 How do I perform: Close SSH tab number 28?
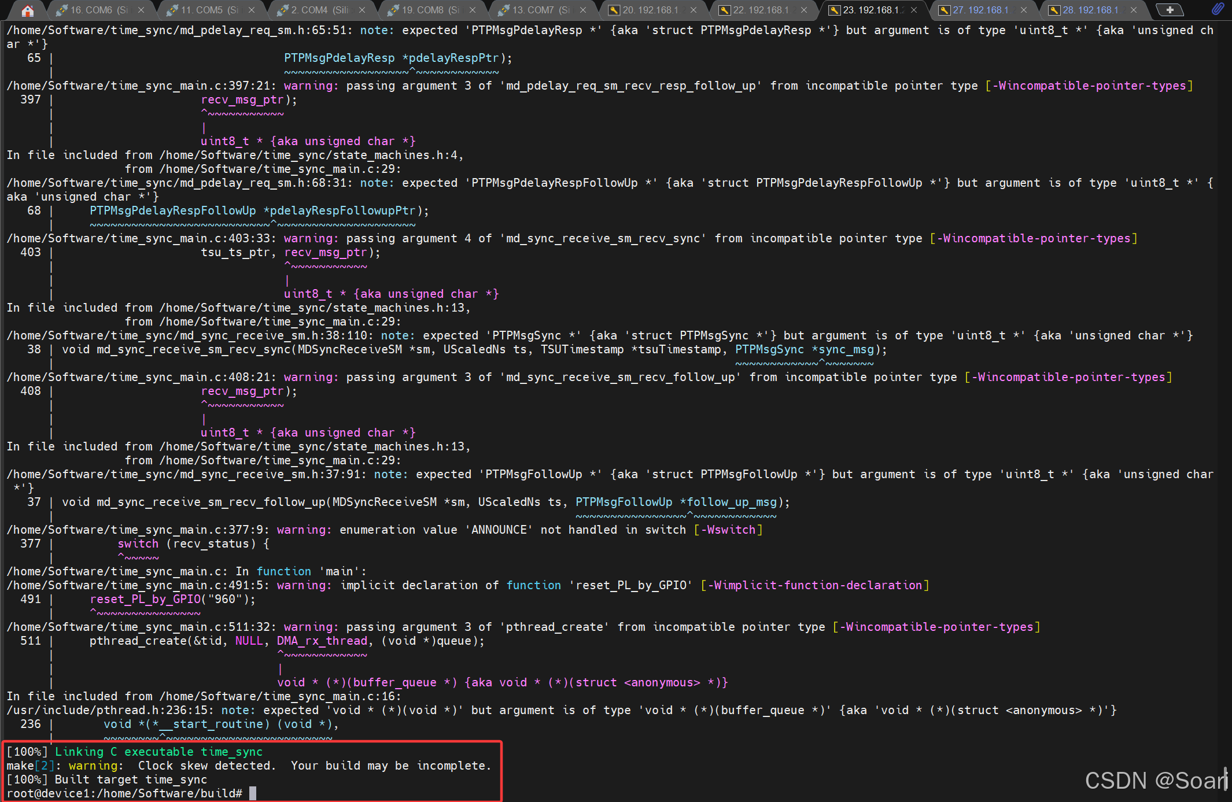coord(1134,10)
